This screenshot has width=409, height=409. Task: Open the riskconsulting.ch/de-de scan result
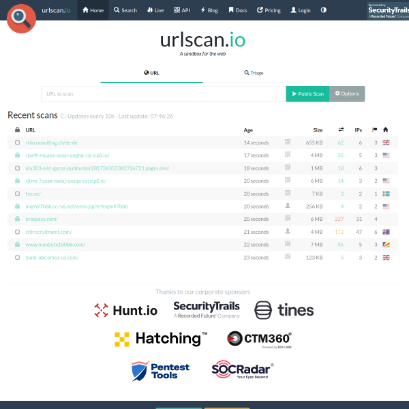click(x=52, y=142)
